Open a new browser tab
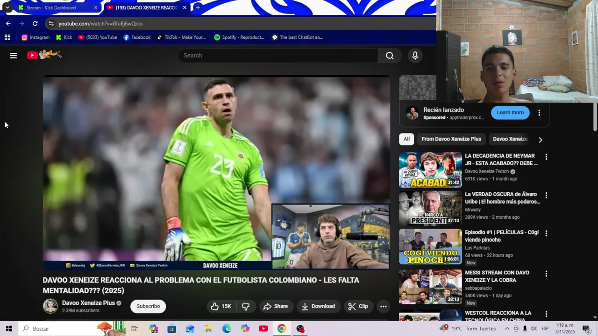This screenshot has width=598, height=336. click(x=198, y=7)
